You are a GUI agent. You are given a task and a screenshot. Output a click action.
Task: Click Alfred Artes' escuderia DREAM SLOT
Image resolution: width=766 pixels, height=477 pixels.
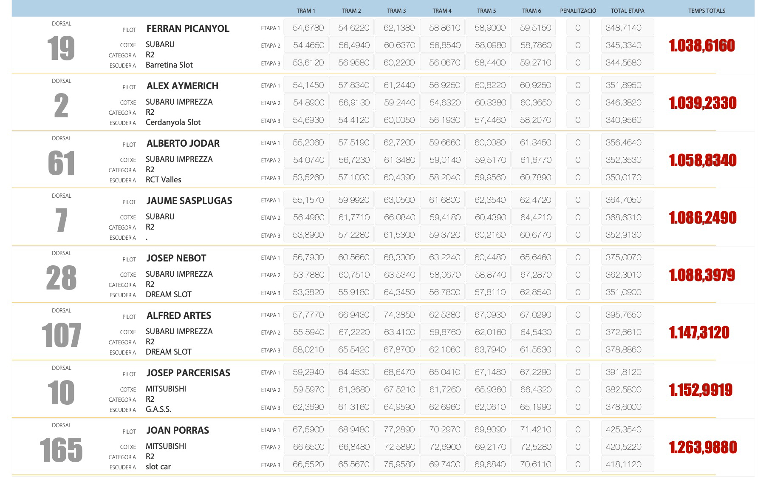point(168,352)
